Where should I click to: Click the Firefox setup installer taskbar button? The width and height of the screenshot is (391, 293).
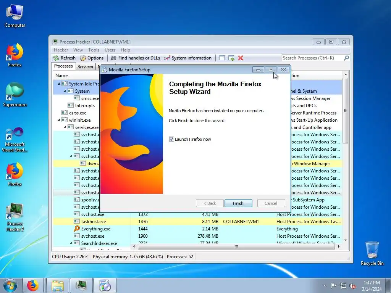(105, 285)
